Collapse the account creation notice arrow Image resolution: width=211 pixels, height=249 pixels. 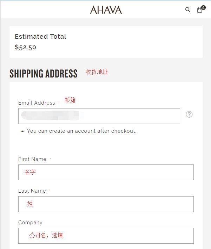[22, 131]
